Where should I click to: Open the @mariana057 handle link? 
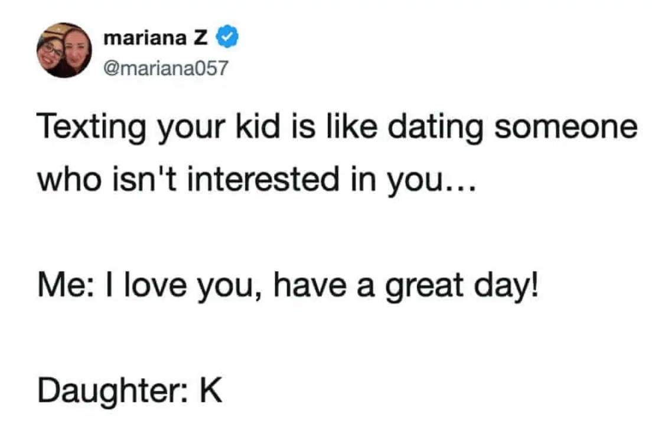point(165,69)
